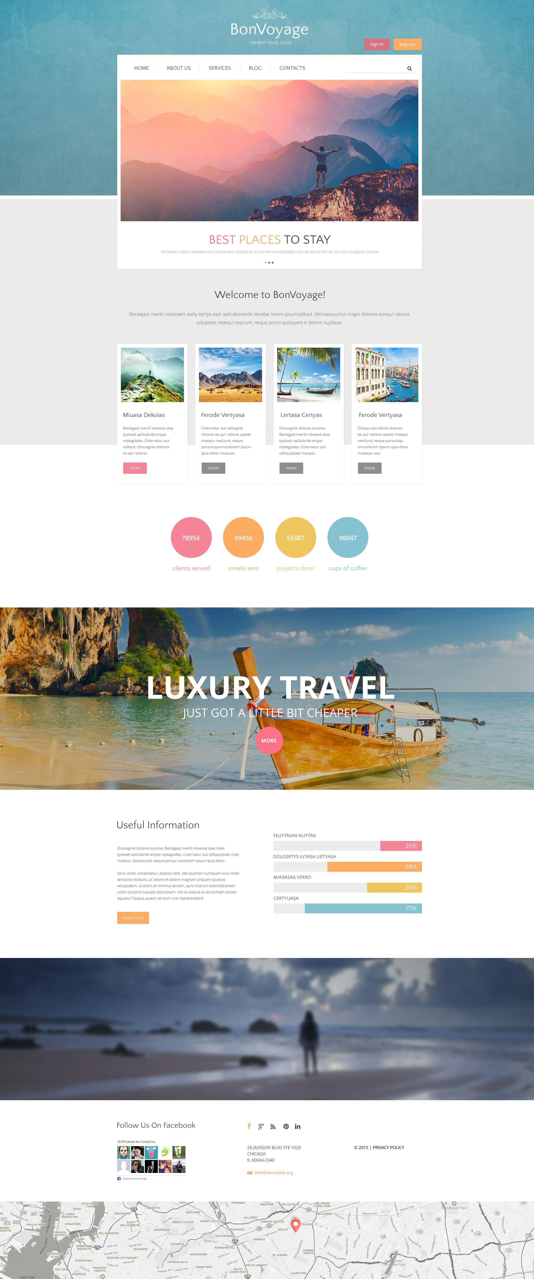Click the Read More button in useful information
The height and width of the screenshot is (1279, 534).
133,917
